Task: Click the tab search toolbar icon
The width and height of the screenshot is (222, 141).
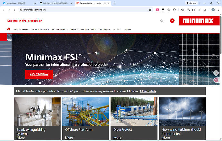Action: [194, 10]
